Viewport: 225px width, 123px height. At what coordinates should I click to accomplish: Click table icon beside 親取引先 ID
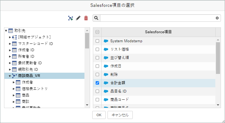point(14,70)
